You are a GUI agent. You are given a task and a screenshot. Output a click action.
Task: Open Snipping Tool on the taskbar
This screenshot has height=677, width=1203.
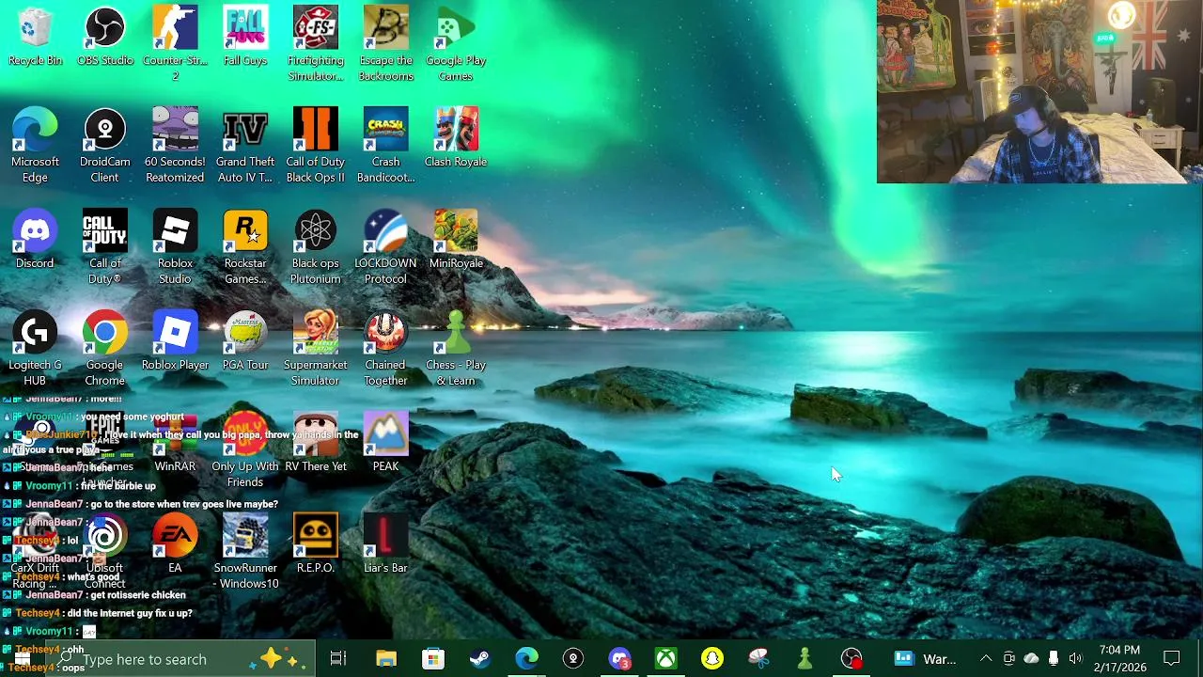(758, 659)
